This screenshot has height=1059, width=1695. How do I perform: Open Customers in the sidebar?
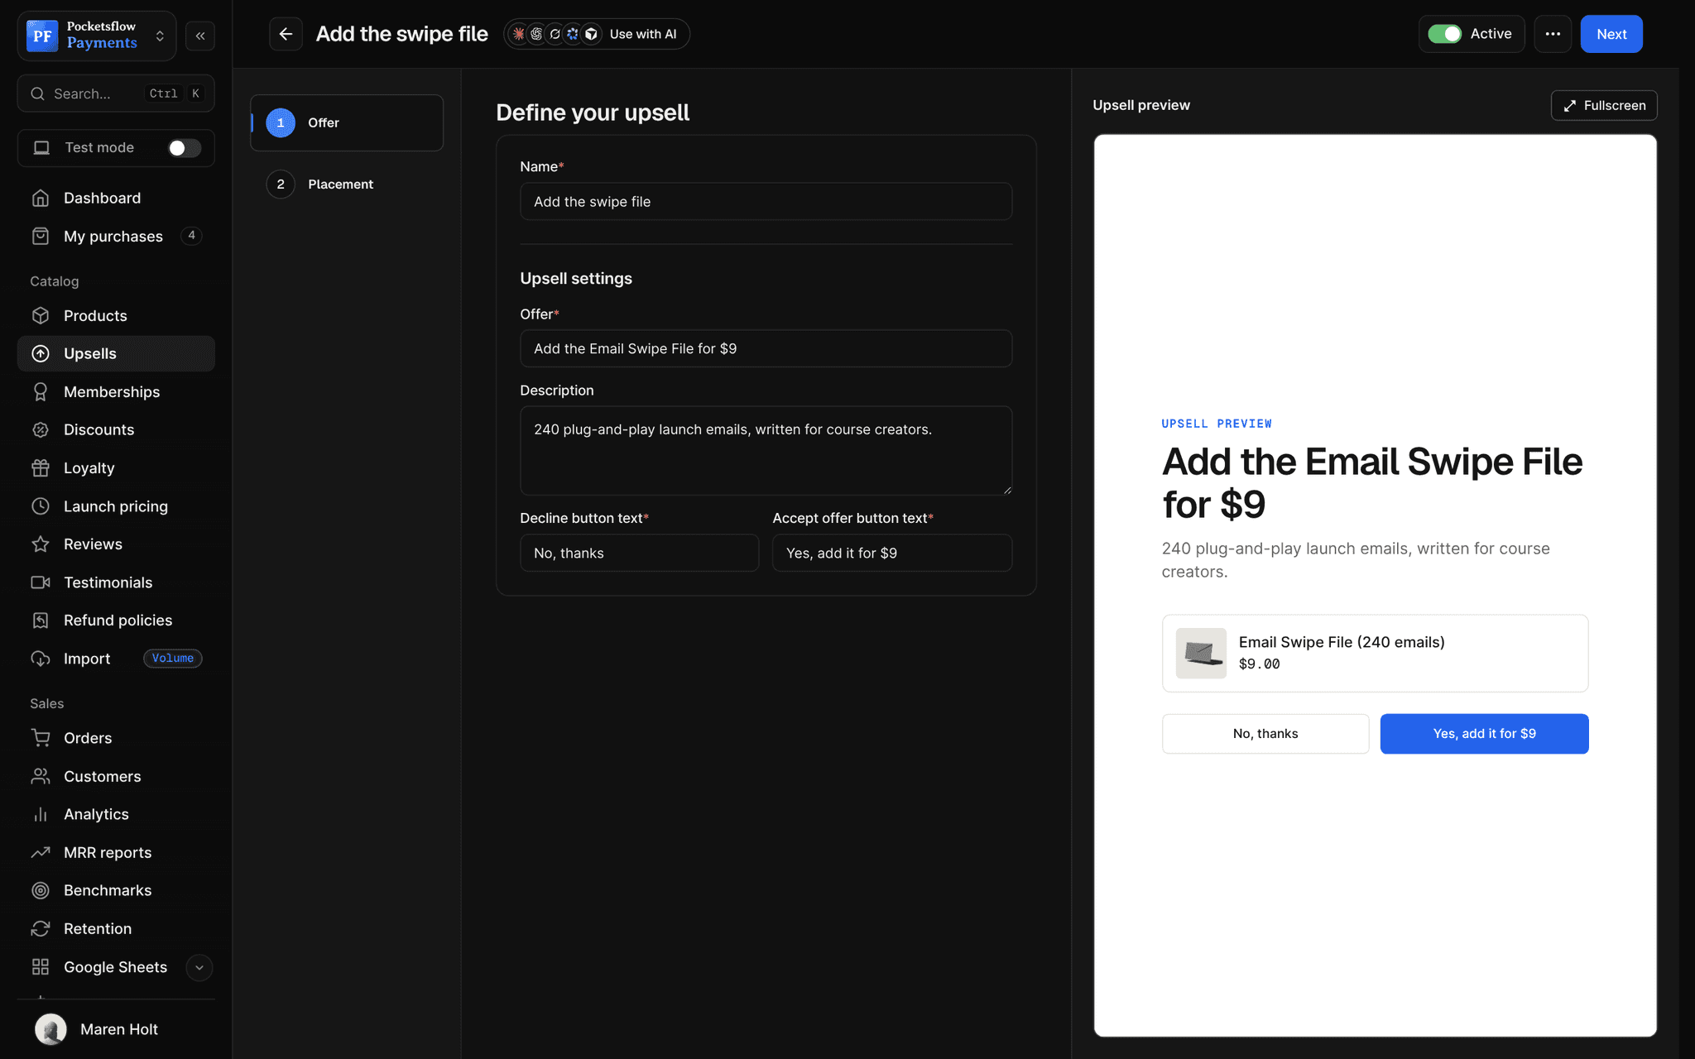(116, 776)
